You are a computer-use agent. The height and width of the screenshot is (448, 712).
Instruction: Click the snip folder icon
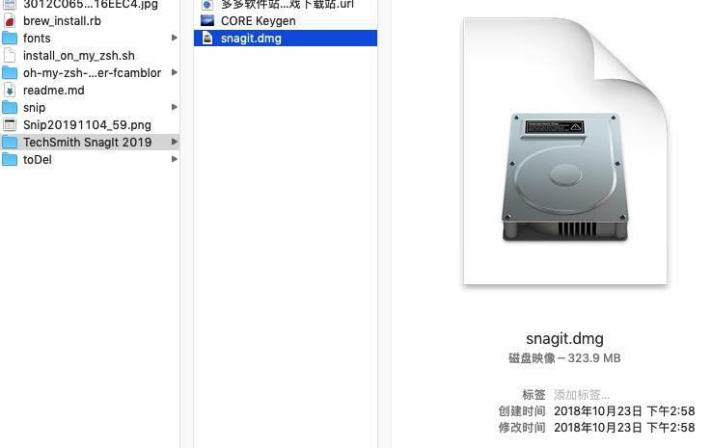pos(10,108)
